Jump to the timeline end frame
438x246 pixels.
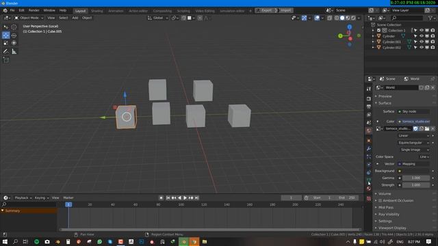pyautogui.click(x=196, y=197)
